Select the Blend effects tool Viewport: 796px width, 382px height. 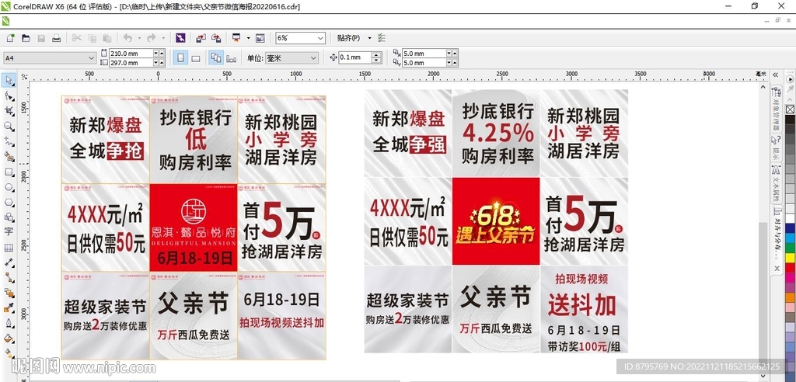coord(9,293)
